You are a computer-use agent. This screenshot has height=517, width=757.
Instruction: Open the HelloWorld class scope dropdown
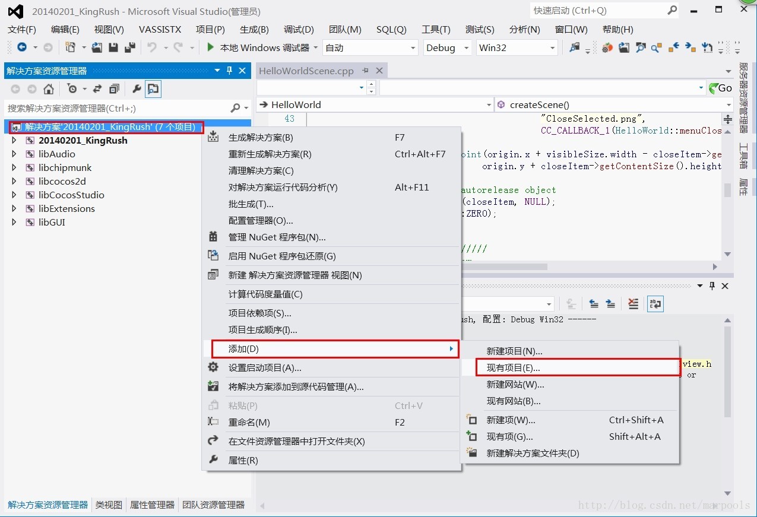point(375,104)
